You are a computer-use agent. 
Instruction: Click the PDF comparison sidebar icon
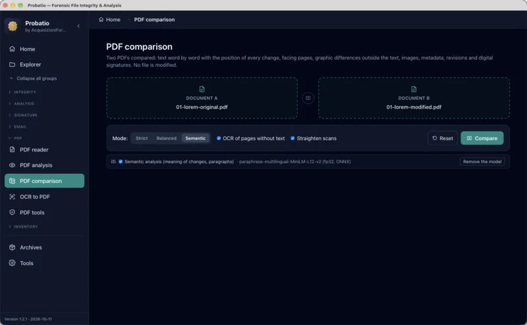(12, 181)
